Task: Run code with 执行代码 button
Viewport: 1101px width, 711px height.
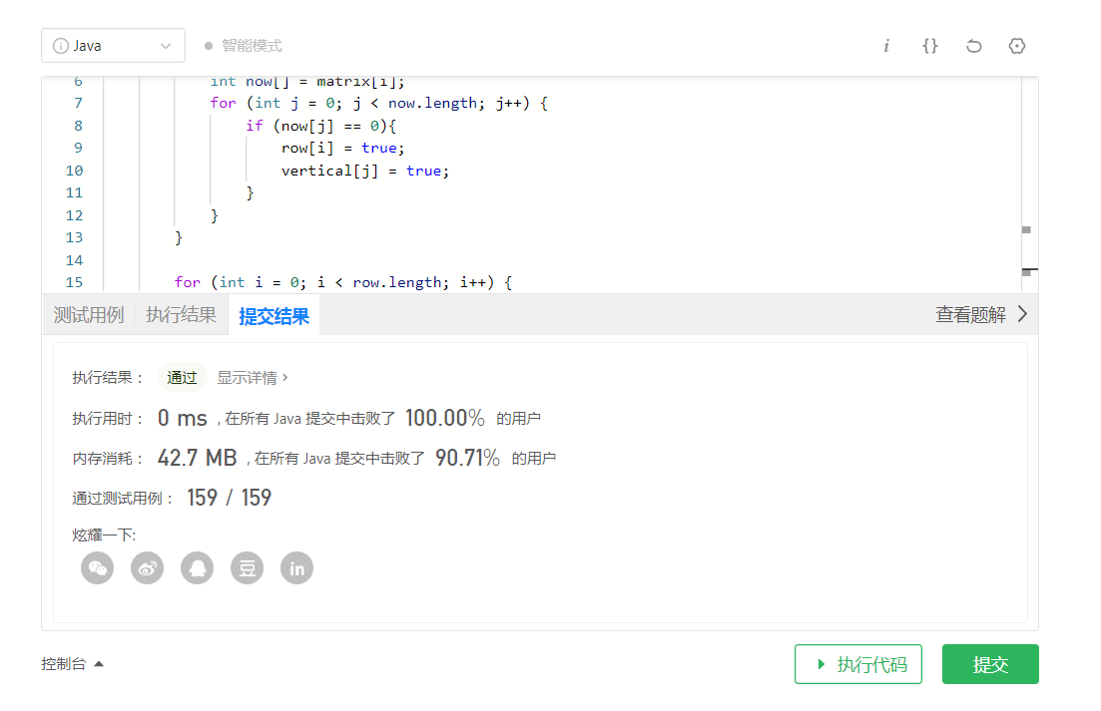Action: click(x=858, y=664)
